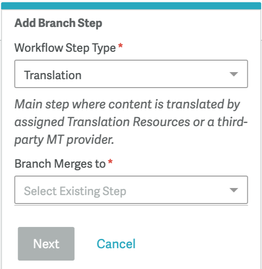Cancel adding the branch step
Screen dimensions: 262x269
pos(116,244)
